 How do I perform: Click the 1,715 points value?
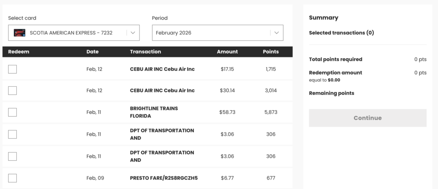(271, 69)
